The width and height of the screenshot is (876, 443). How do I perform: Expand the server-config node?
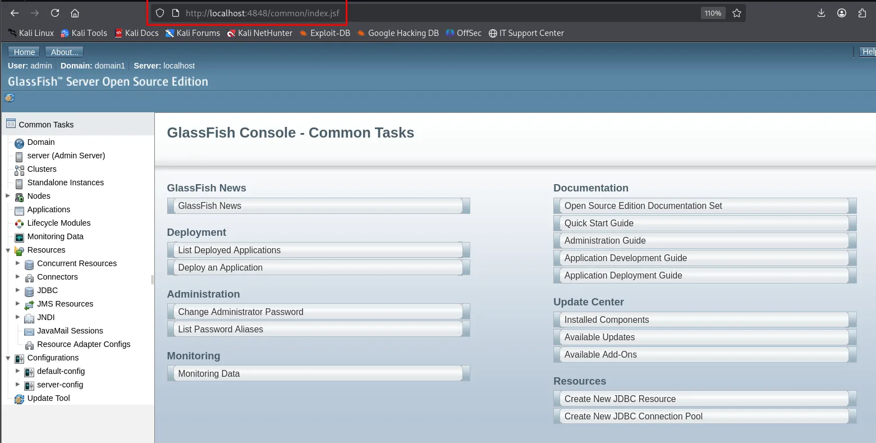pyautogui.click(x=18, y=385)
